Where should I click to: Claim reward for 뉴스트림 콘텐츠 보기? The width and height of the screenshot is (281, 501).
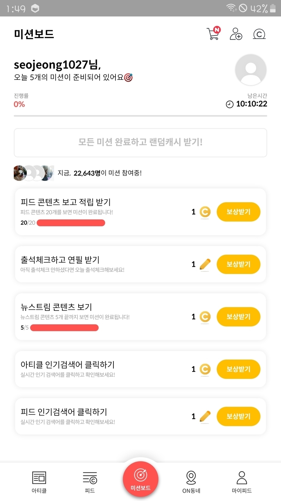pyautogui.click(x=238, y=317)
